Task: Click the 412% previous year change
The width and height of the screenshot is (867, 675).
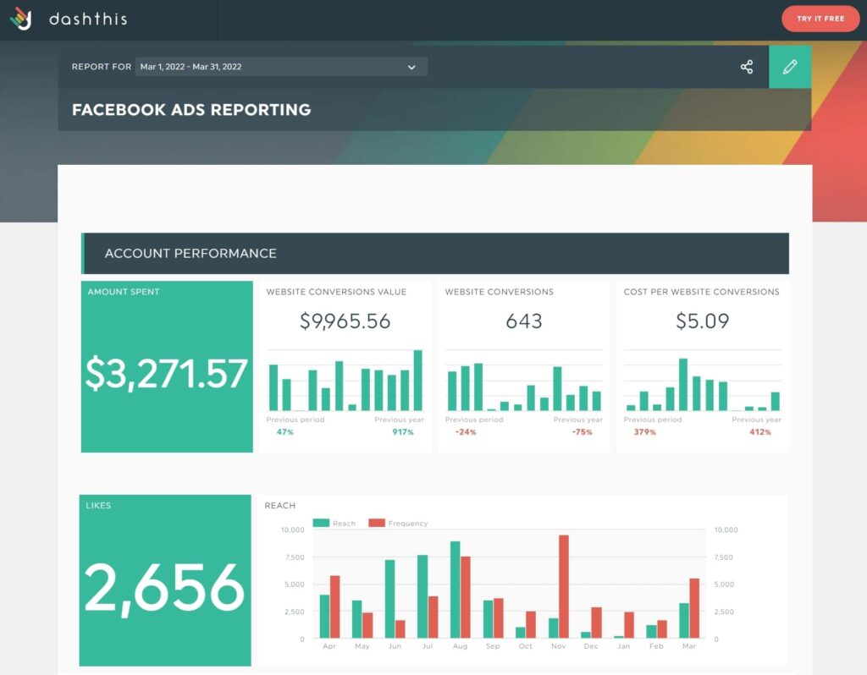Action: pyautogui.click(x=759, y=432)
